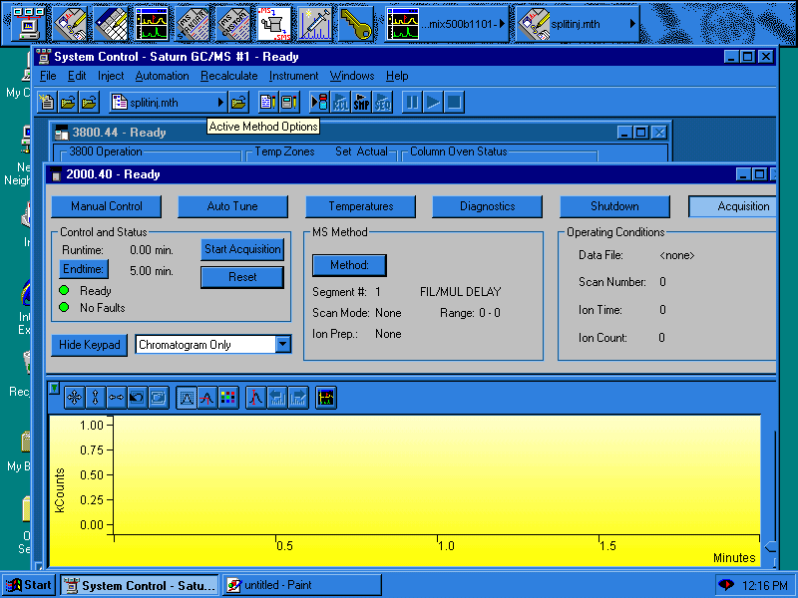
Task: Open the Temperatures page
Action: [360, 206]
